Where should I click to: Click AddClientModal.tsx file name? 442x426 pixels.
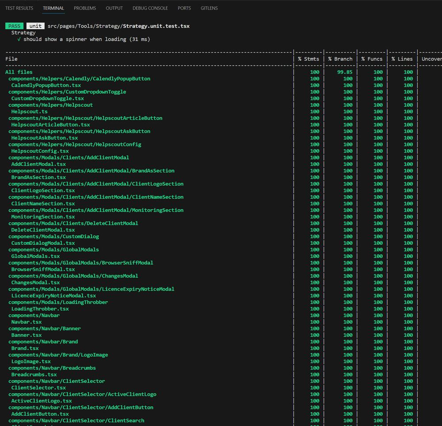click(x=38, y=164)
